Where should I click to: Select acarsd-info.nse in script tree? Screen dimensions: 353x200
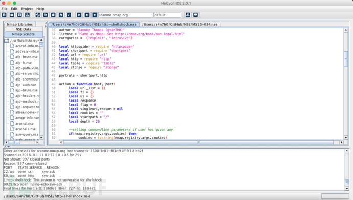(x=25, y=46)
